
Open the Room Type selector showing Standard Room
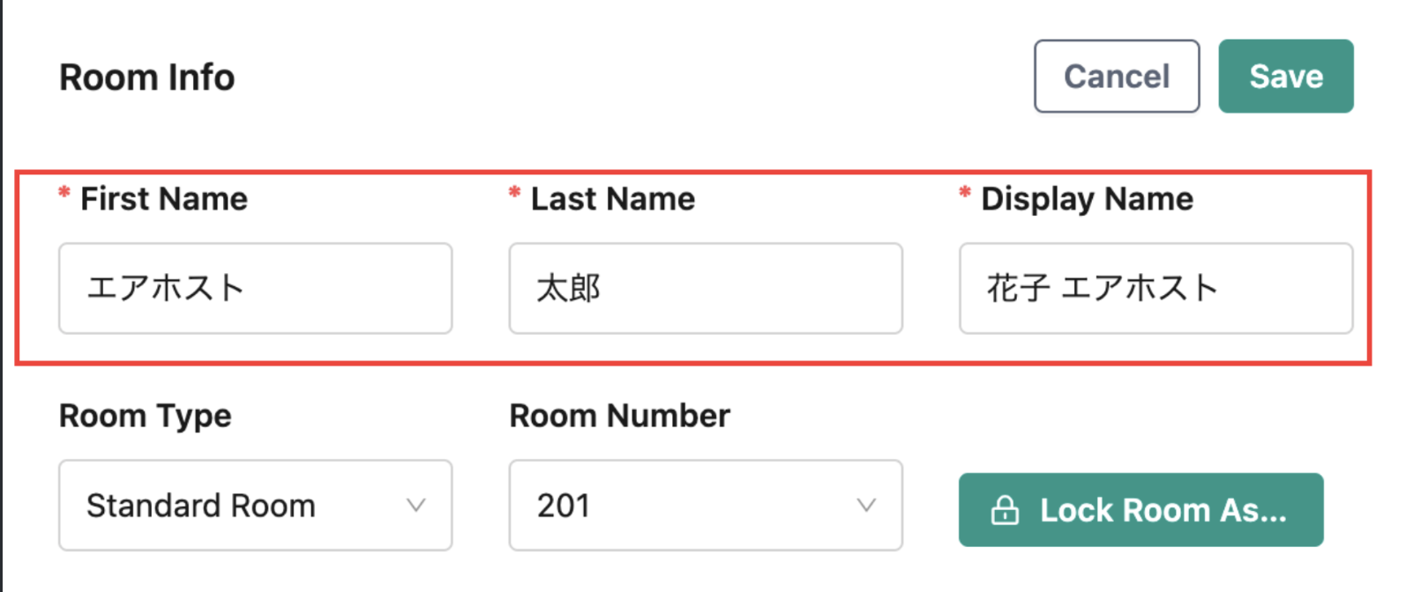point(255,506)
